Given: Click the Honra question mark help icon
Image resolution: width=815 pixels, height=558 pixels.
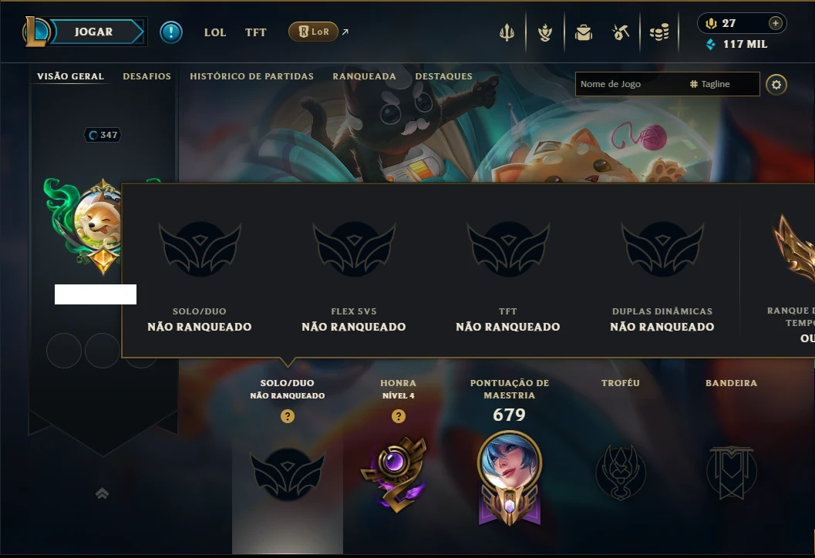Looking at the screenshot, I should (399, 416).
